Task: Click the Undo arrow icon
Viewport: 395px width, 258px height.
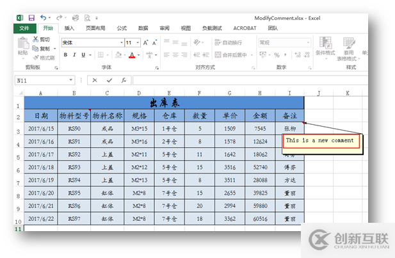Action: 44,18
